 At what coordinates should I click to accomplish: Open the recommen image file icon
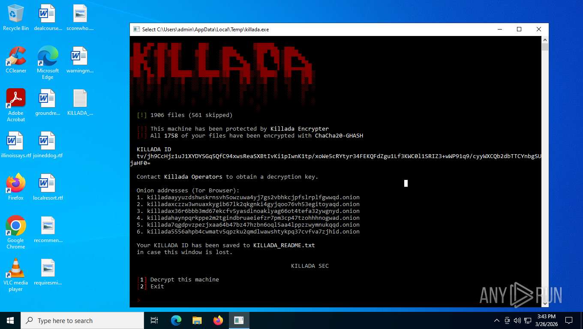click(48, 230)
